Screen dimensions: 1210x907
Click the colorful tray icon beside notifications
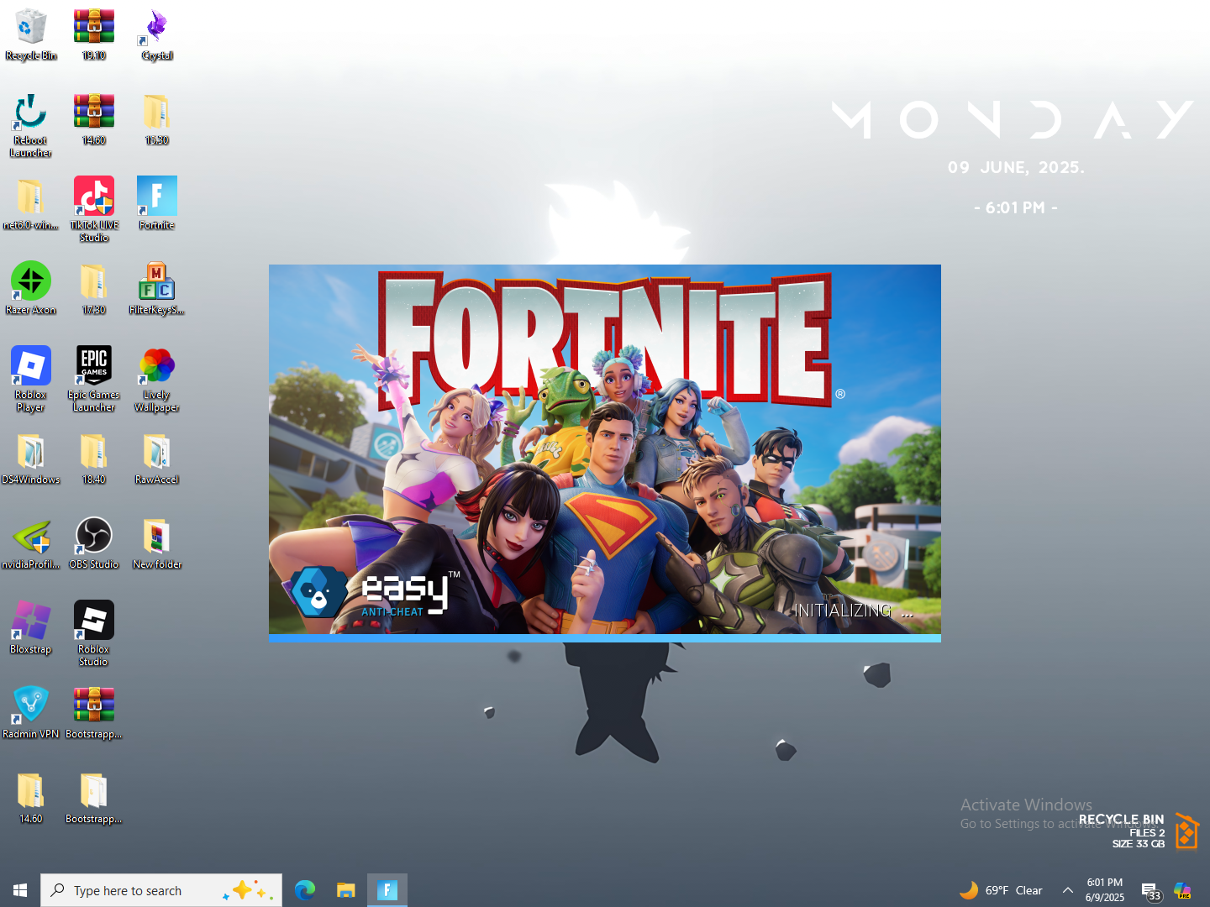(x=1182, y=890)
